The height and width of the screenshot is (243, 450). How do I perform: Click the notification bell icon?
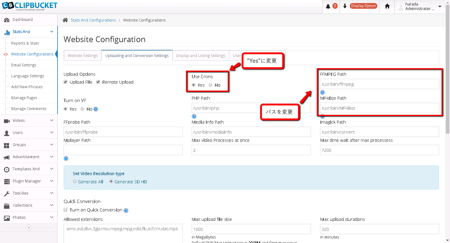click(x=328, y=6)
